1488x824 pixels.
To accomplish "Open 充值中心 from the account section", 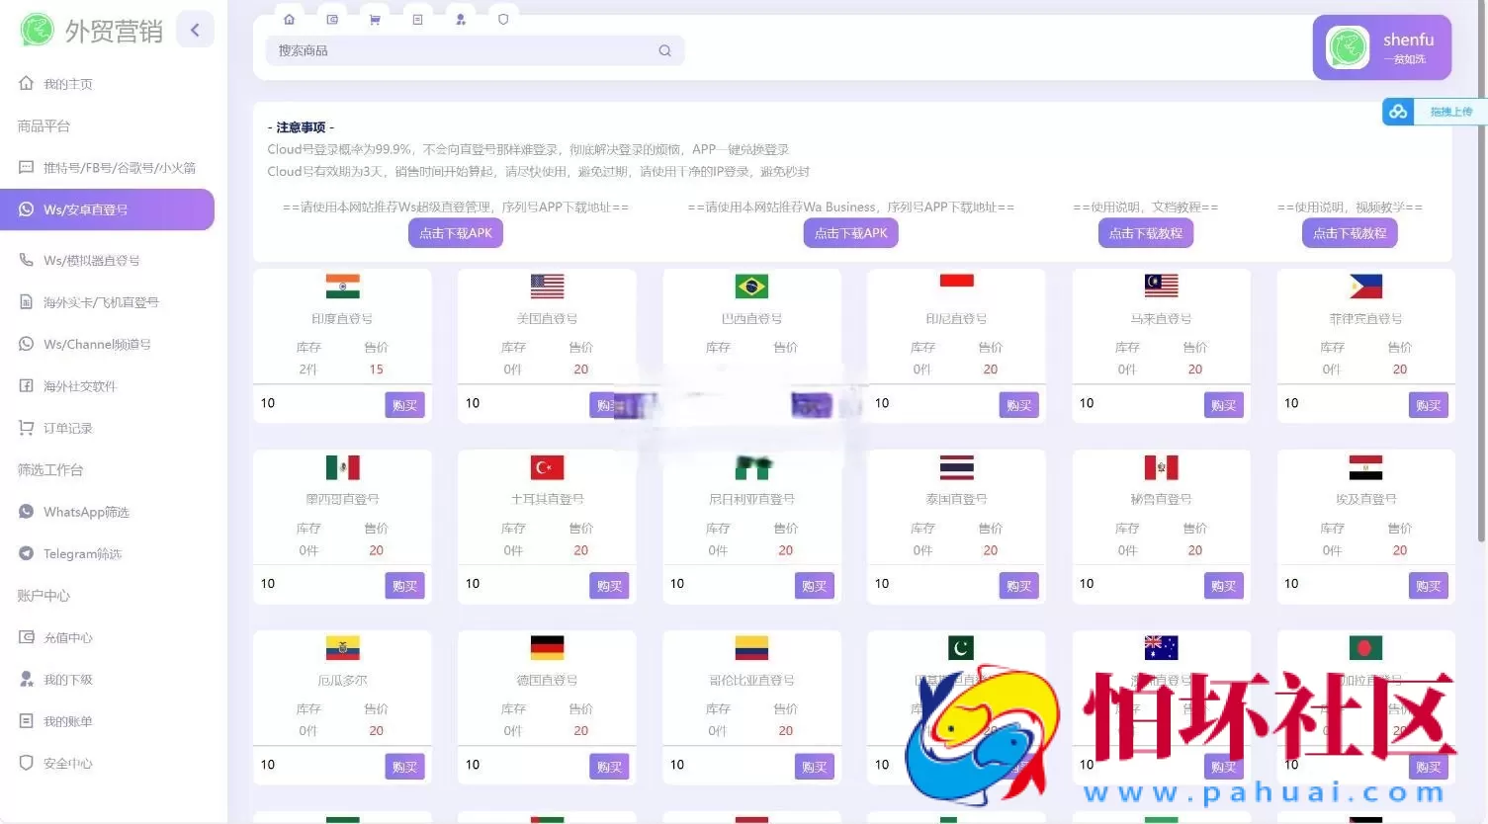I will pos(67,636).
